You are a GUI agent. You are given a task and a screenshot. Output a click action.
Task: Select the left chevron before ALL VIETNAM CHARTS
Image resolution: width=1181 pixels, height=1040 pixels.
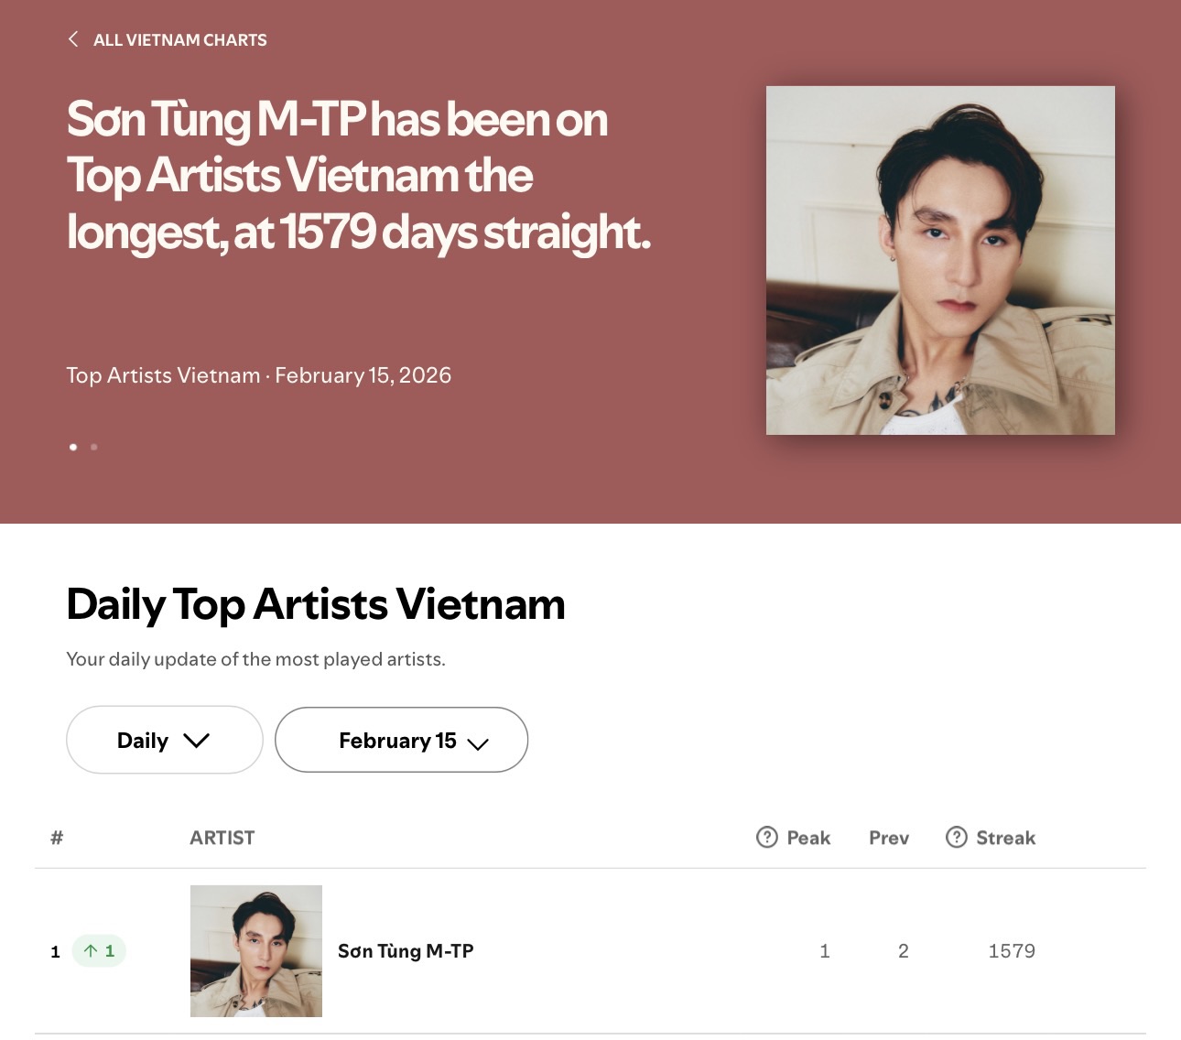coord(74,39)
